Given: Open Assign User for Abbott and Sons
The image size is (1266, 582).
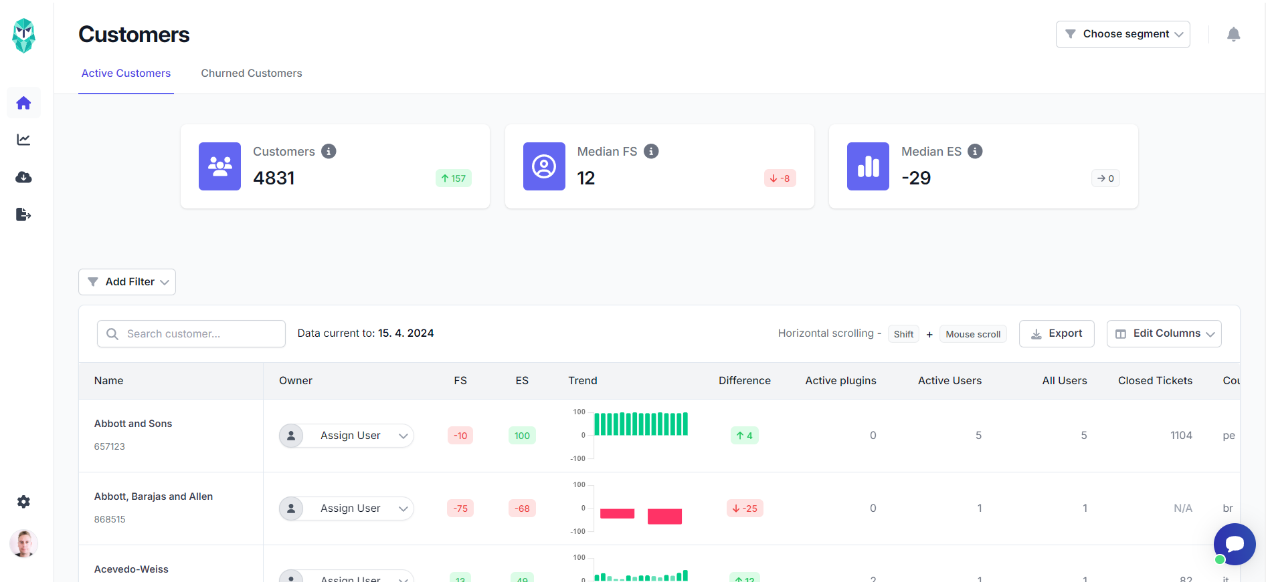Looking at the screenshot, I should click(347, 436).
